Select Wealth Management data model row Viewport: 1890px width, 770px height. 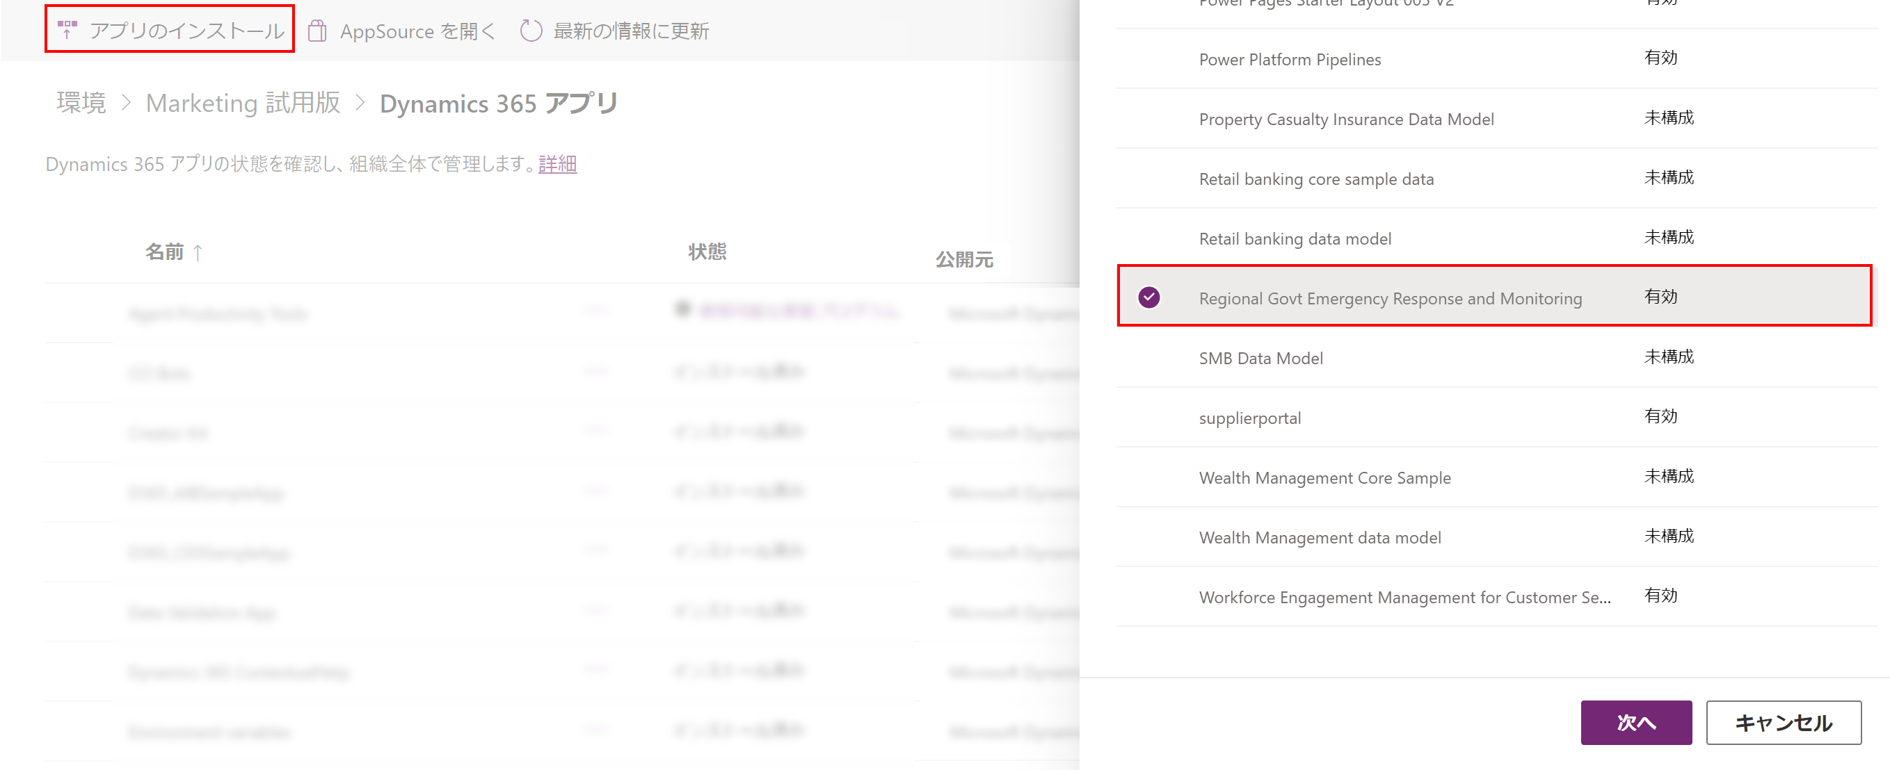[1496, 536]
